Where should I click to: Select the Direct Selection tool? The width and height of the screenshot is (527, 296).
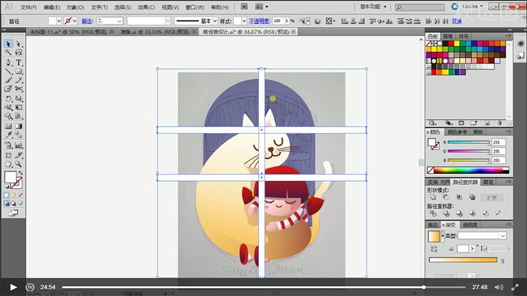pos(18,44)
